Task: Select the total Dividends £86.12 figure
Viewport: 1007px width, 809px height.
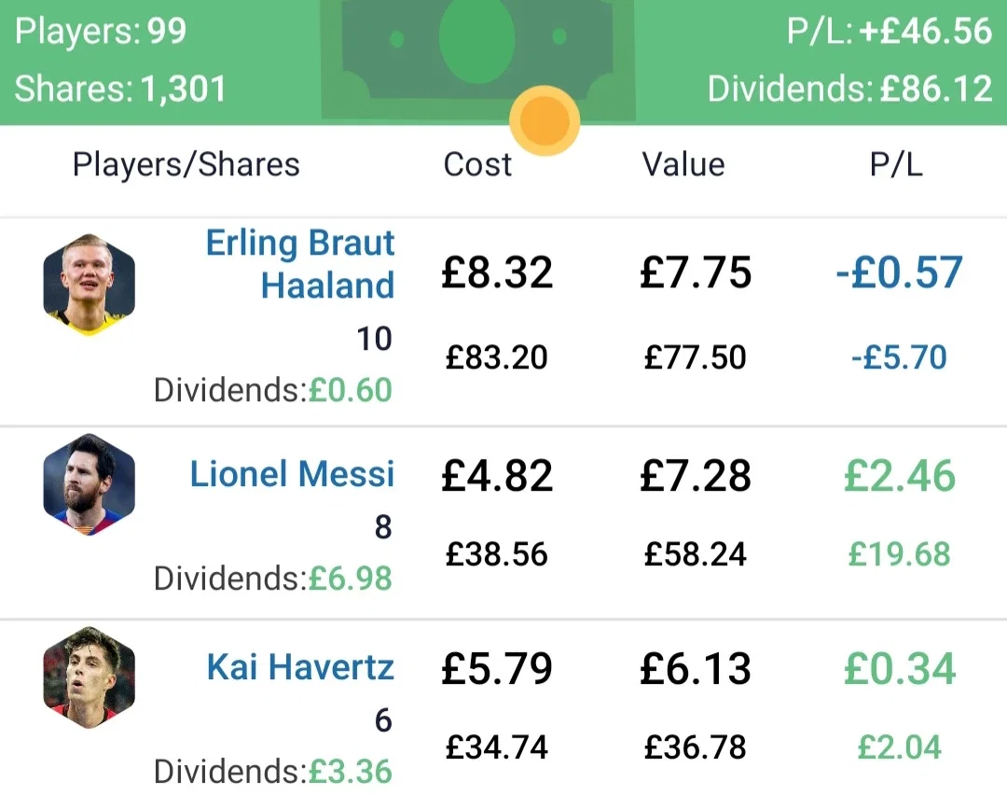Action: click(x=850, y=89)
